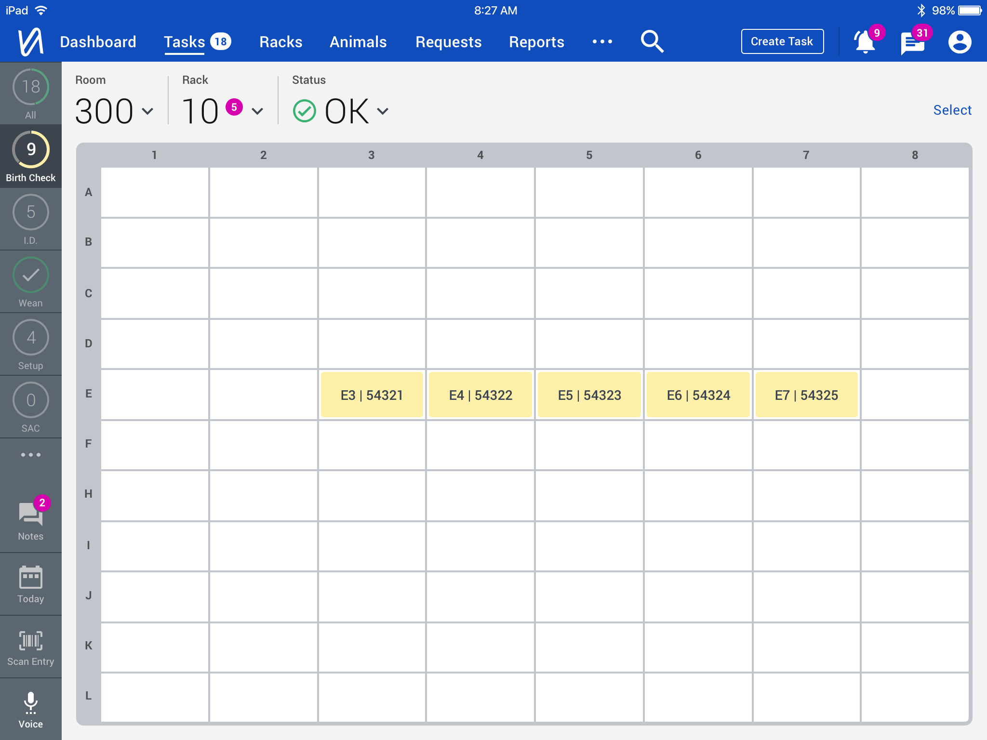Open cage E7 | 54325
Viewport: 987px width, 740px height.
[806, 395]
